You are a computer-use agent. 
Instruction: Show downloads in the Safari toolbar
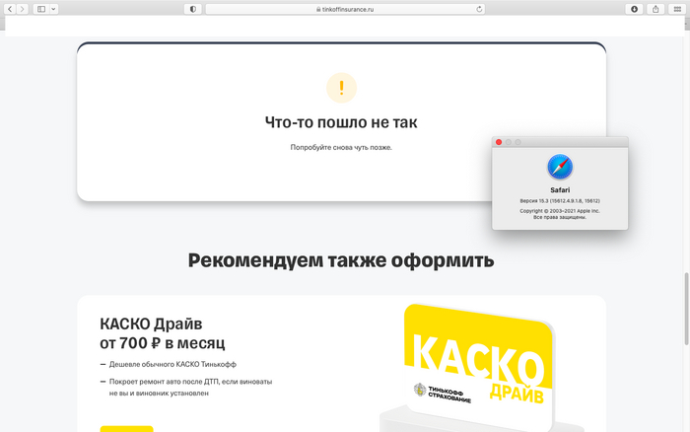634,9
